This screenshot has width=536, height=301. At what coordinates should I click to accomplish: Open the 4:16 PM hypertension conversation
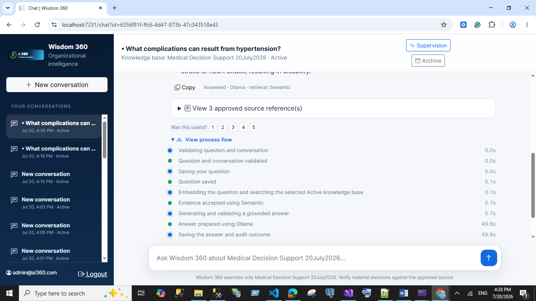(54, 152)
